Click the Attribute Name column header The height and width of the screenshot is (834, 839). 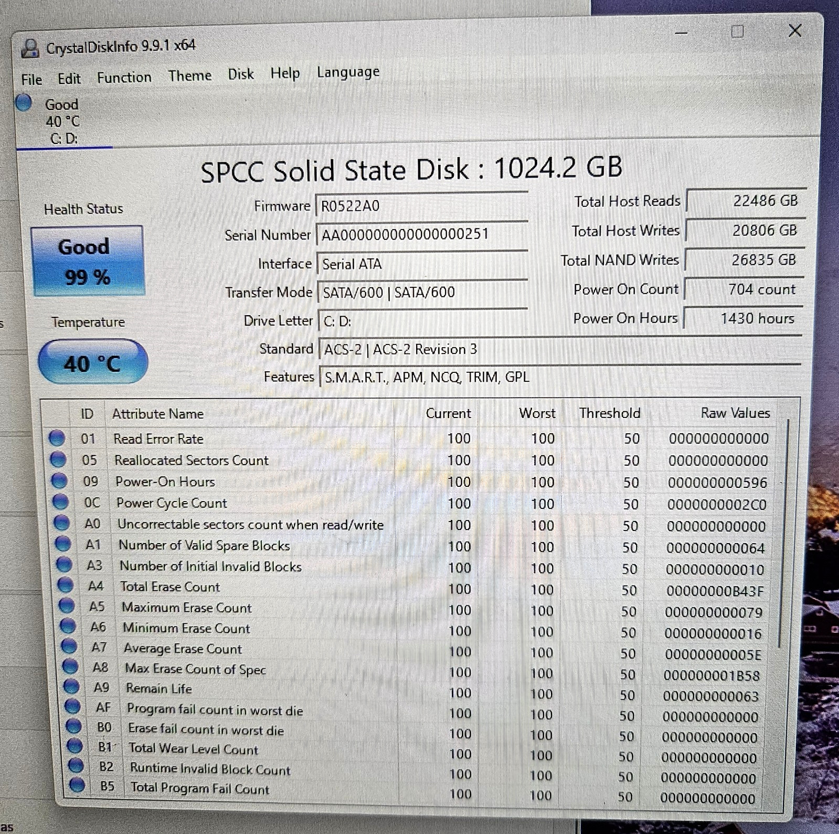[x=158, y=414]
